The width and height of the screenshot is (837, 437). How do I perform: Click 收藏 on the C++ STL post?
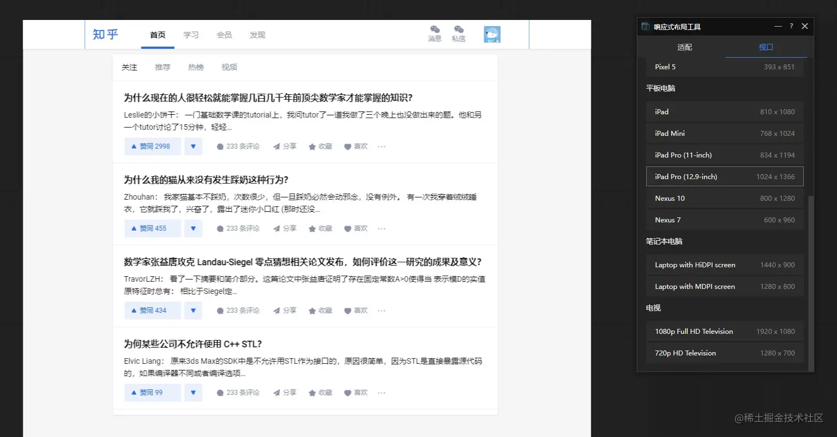320,393
